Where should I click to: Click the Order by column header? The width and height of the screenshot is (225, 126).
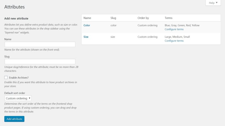click(x=143, y=18)
